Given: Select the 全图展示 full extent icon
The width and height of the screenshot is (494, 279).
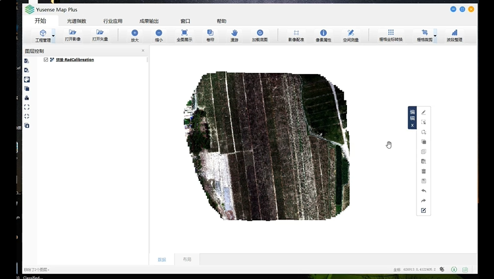Looking at the screenshot, I should (x=184, y=35).
